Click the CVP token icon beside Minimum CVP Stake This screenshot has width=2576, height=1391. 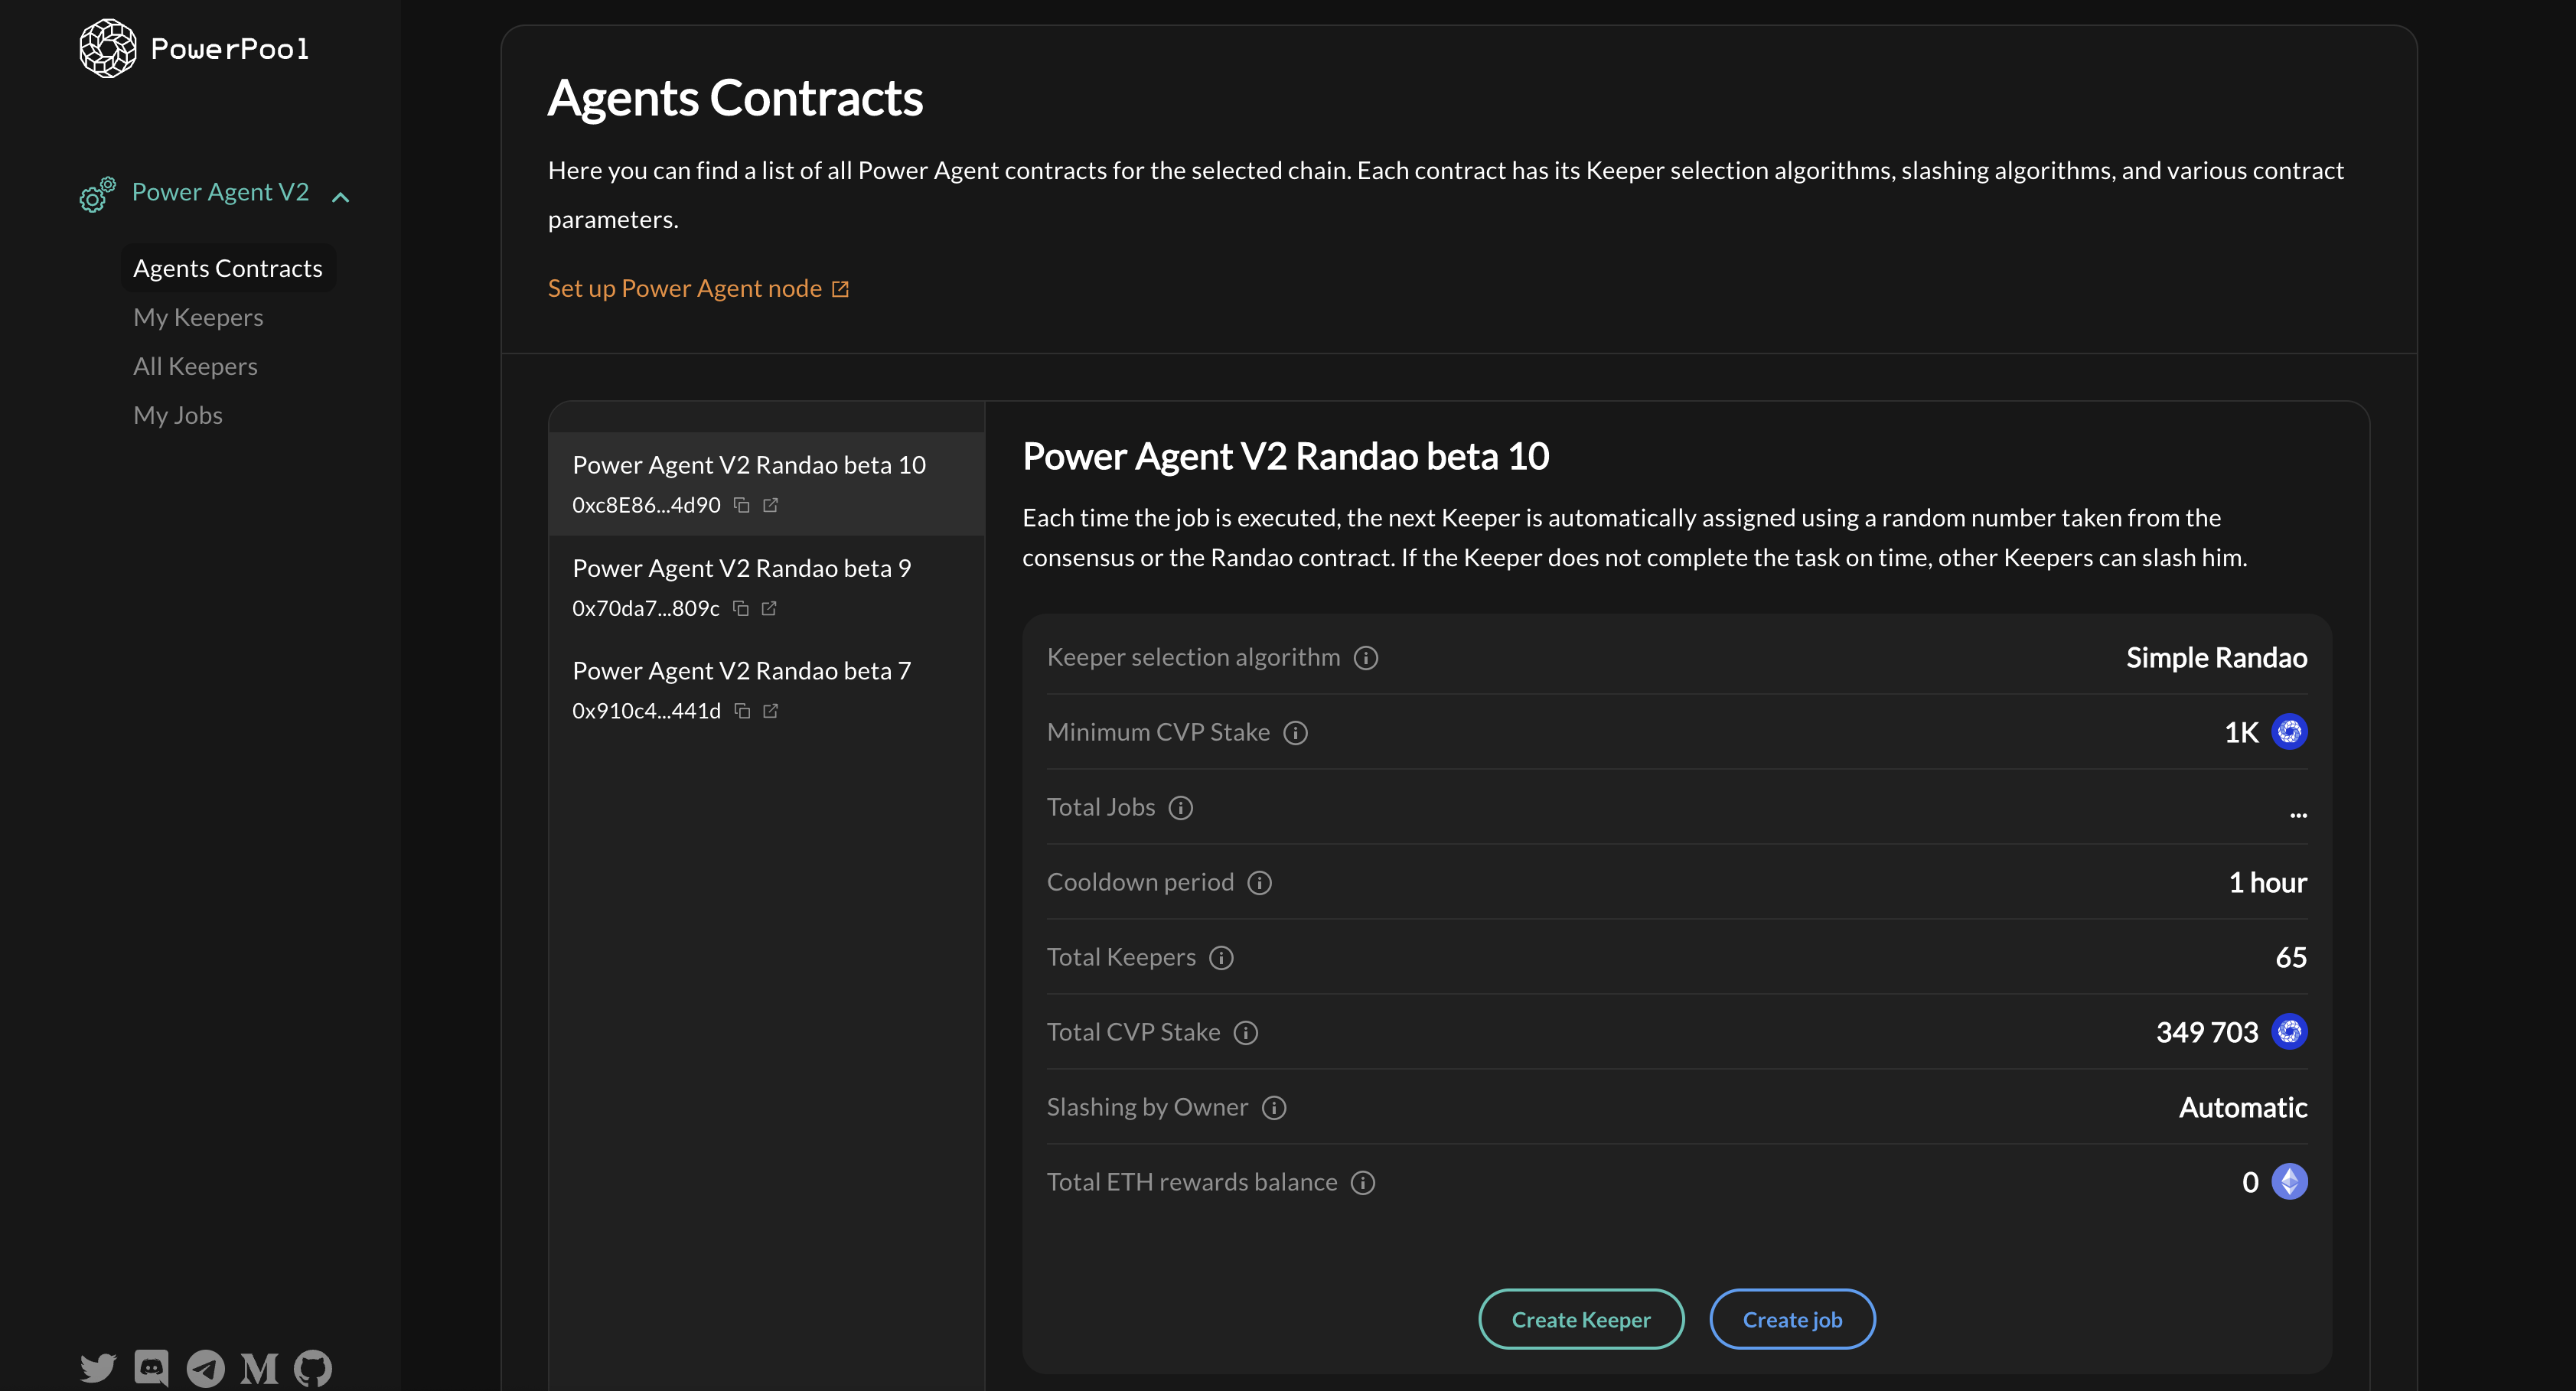(2289, 732)
